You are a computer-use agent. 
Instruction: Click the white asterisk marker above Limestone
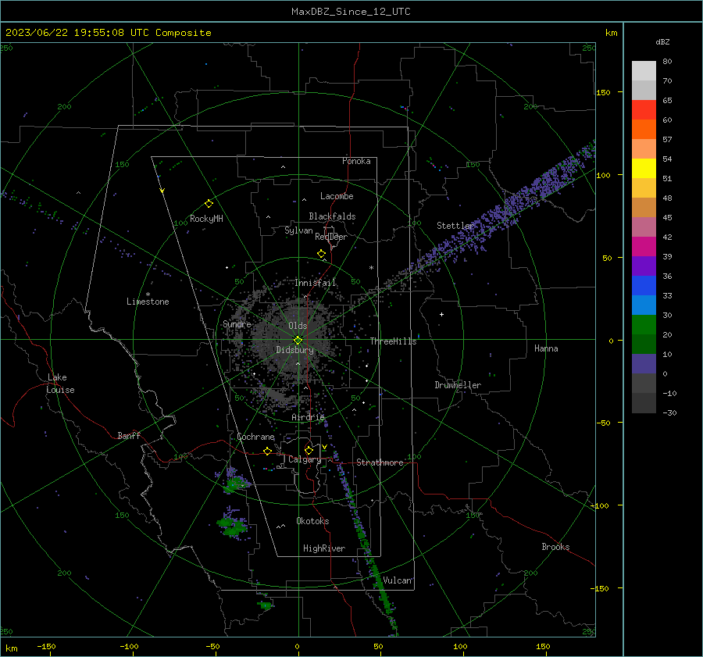click(148, 295)
